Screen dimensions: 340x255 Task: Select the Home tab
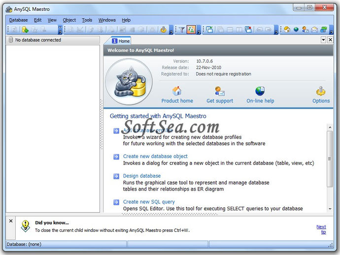tap(121, 41)
